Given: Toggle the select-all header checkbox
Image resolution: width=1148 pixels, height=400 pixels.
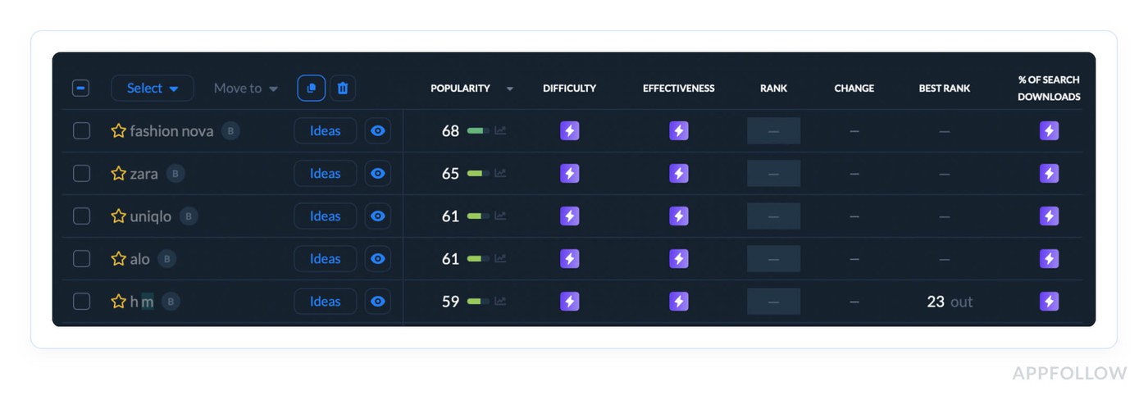Looking at the screenshot, I should (81, 89).
